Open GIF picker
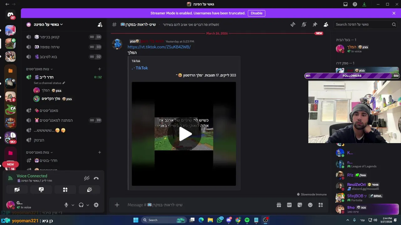401x225 pixels. pyautogui.click(x=289, y=205)
